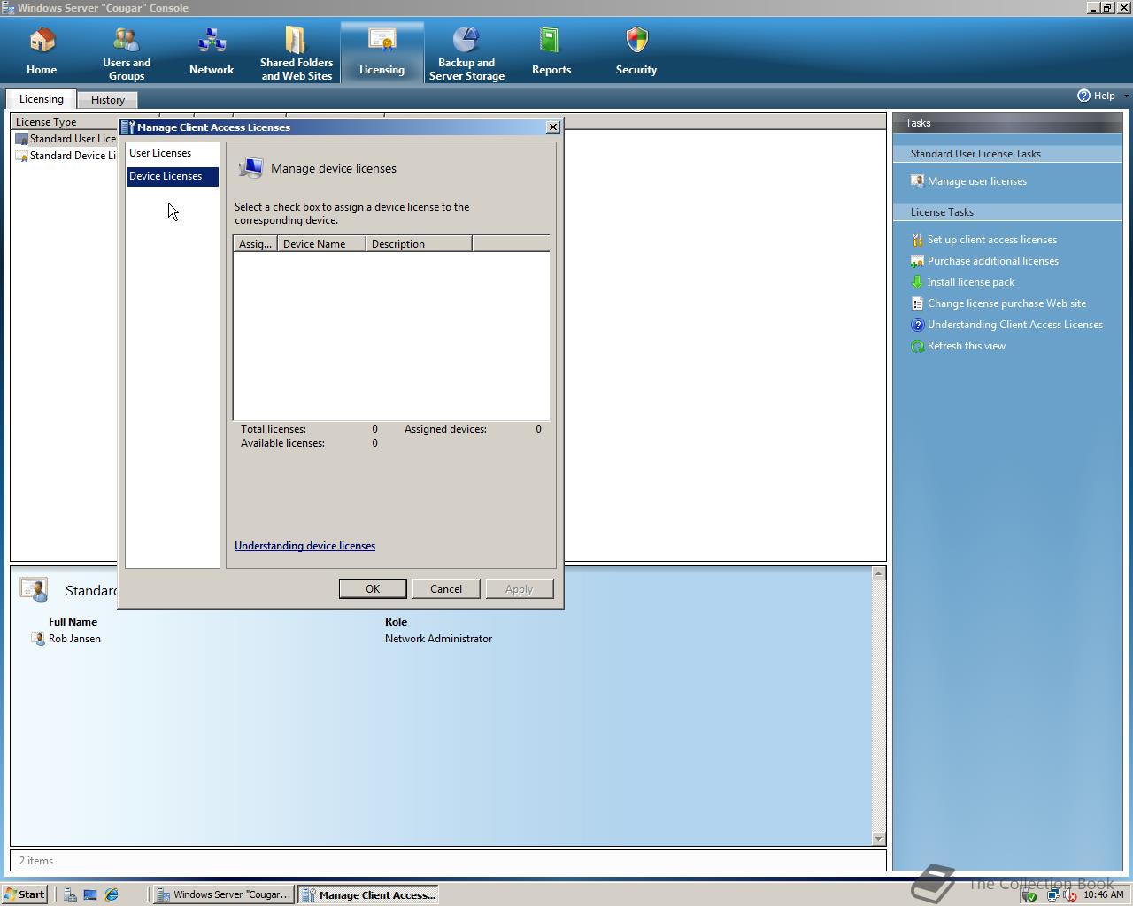Click OK in Manage Client Access Licenses
This screenshot has height=906, width=1133.
click(373, 589)
